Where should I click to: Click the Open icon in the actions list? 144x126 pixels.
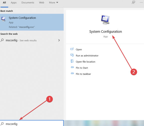coord(72,49)
